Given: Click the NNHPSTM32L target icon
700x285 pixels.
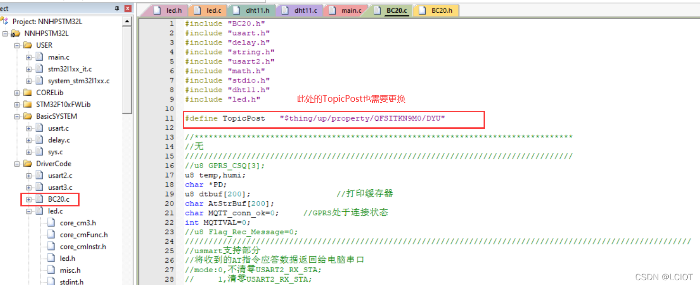Looking at the screenshot, I should (16, 34).
